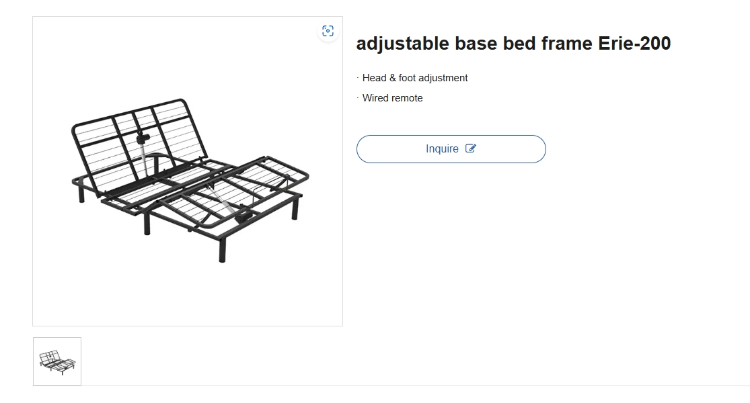750x403 pixels.
Task: Open the Inquire button
Action: click(x=451, y=149)
